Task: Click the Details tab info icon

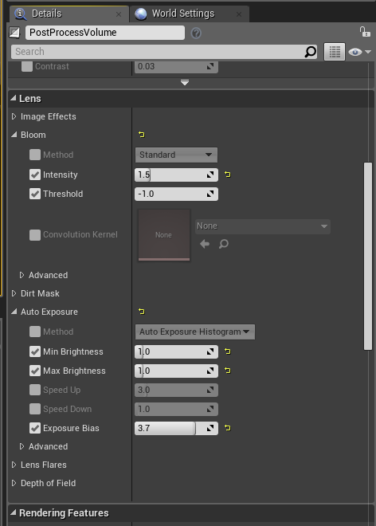Action: coord(21,14)
